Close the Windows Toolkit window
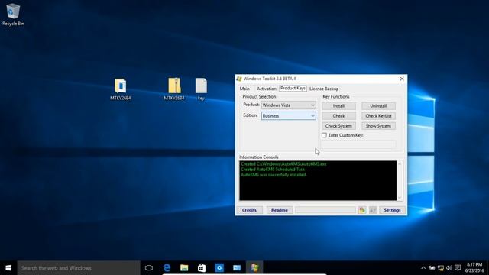The width and height of the screenshot is (489, 275). (402, 79)
